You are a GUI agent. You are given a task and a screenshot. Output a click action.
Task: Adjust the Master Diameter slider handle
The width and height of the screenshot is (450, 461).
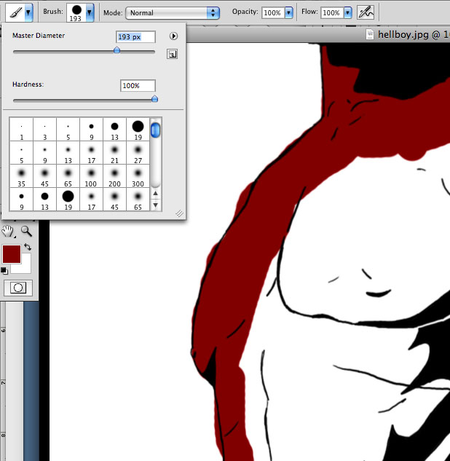tap(117, 50)
